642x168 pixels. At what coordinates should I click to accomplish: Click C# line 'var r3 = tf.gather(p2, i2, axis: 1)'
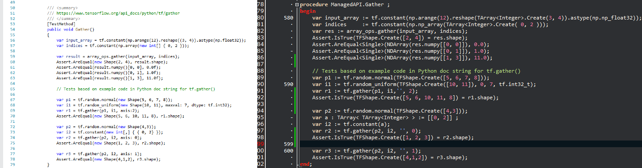pos(99,154)
